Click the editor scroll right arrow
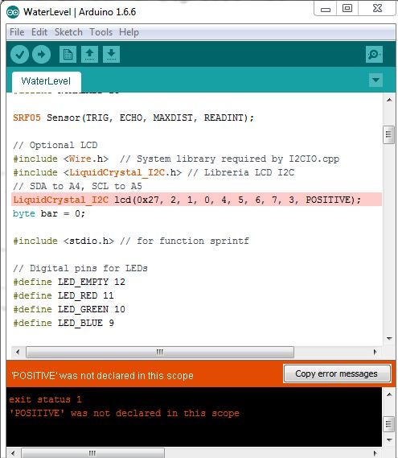The width and height of the screenshot is (398, 458). [375, 352]
